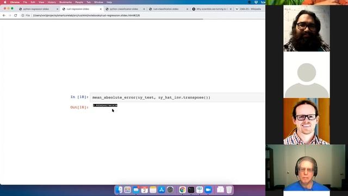Go forward using the forward arrow
348x196 pixels.
(x=10, y=16)
